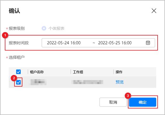
Task: Click the red step 2 marker
Action: [14, 78]
